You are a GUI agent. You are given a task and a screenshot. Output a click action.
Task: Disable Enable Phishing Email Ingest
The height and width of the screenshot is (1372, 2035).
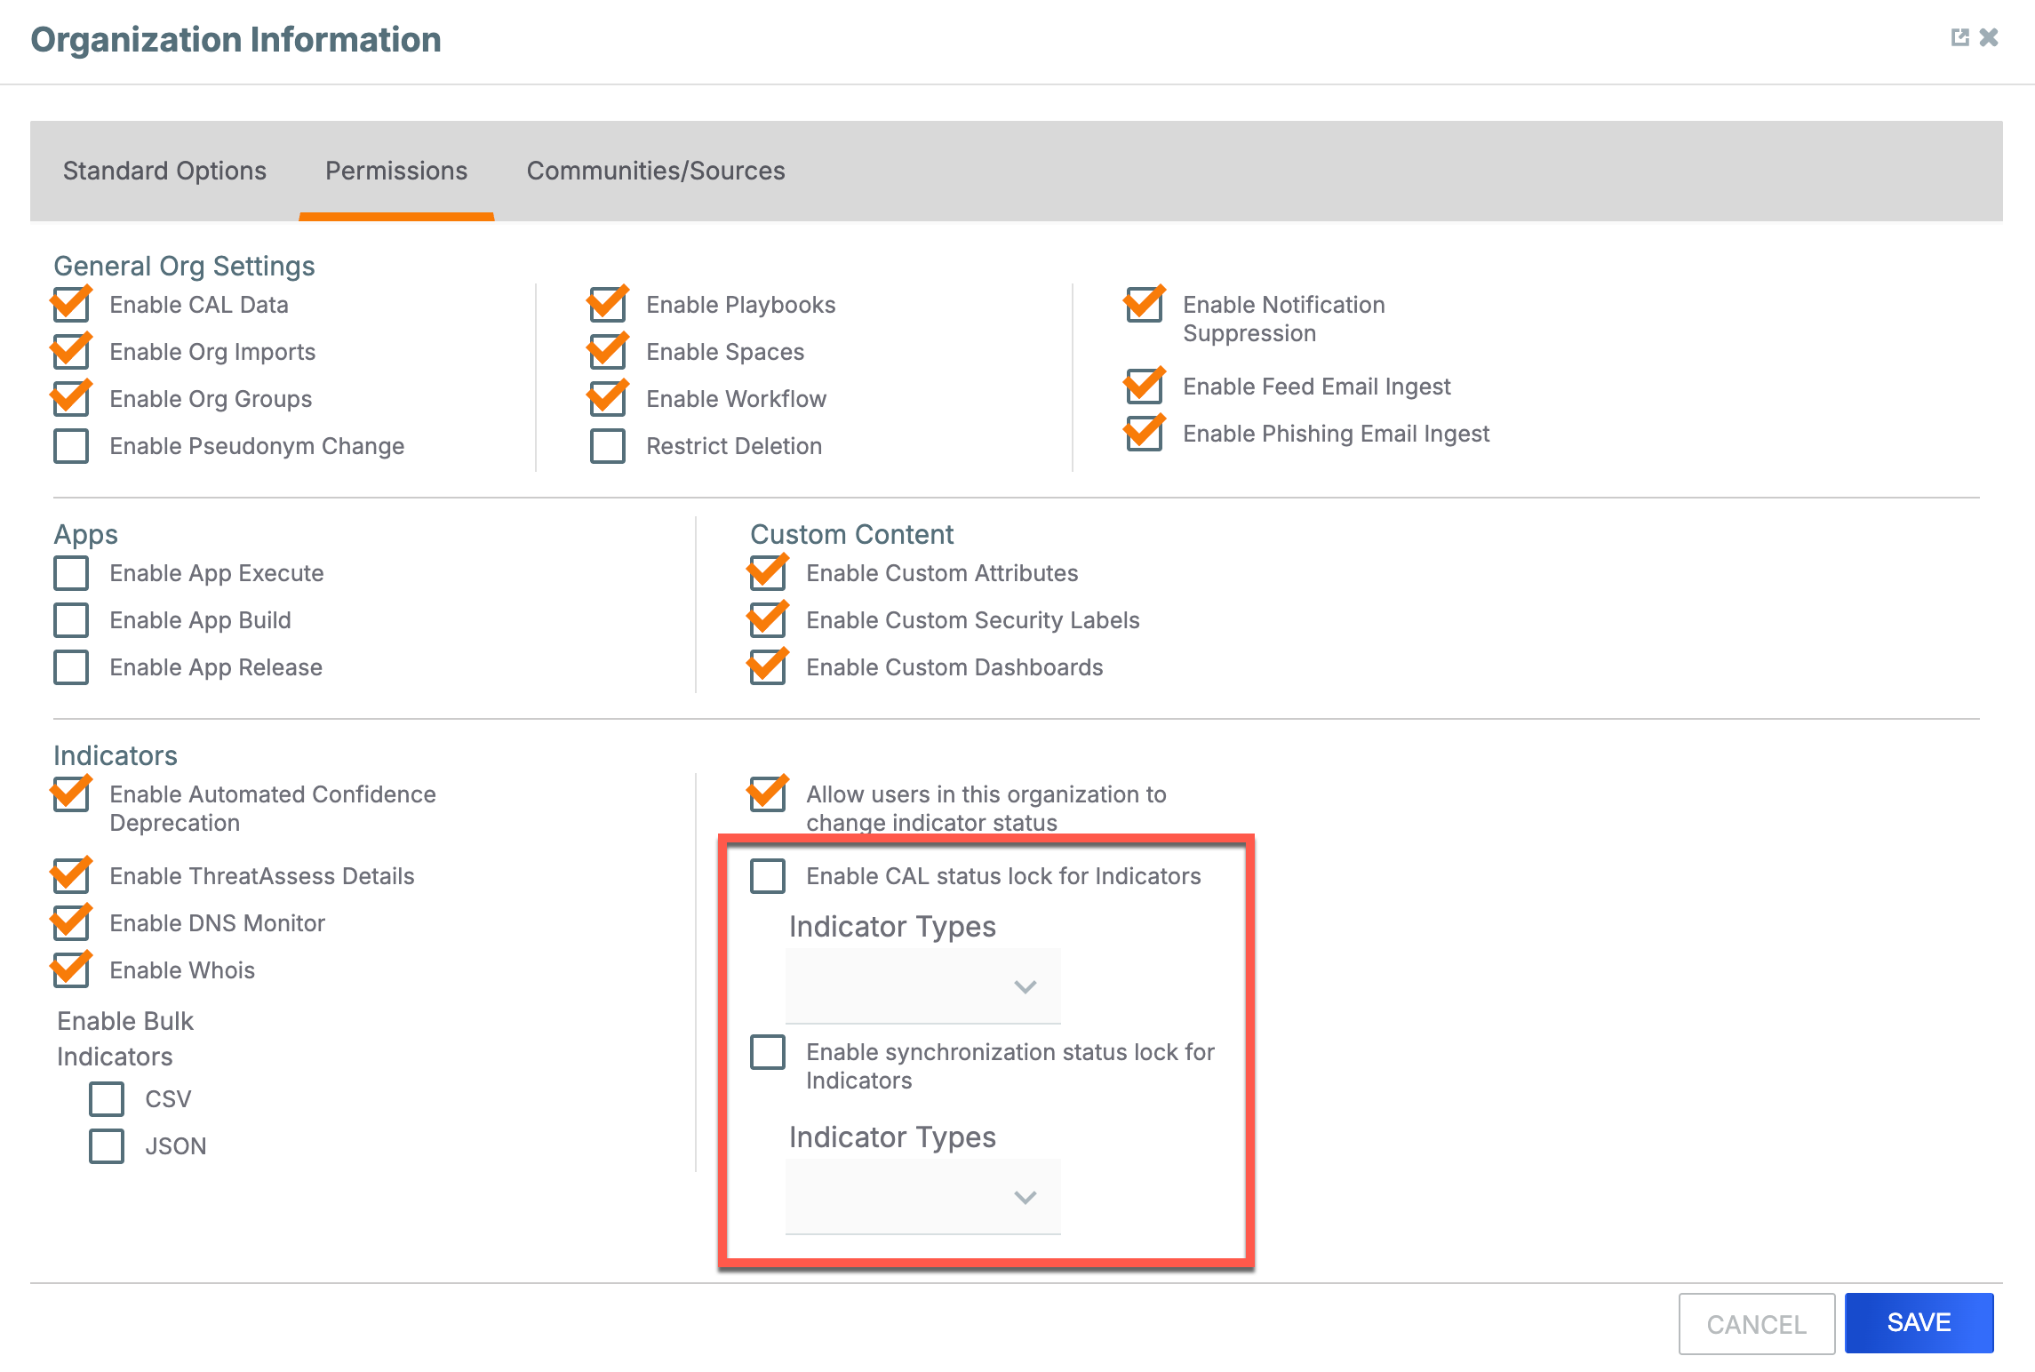point(1144,434)
